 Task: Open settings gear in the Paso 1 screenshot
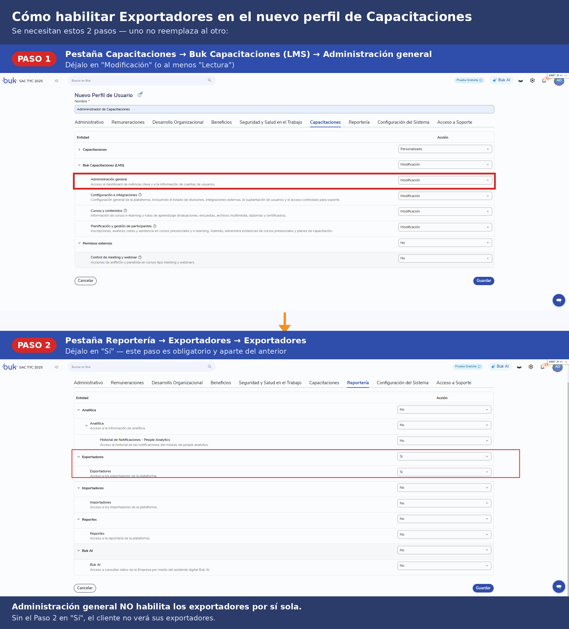(x=532, y=80)
